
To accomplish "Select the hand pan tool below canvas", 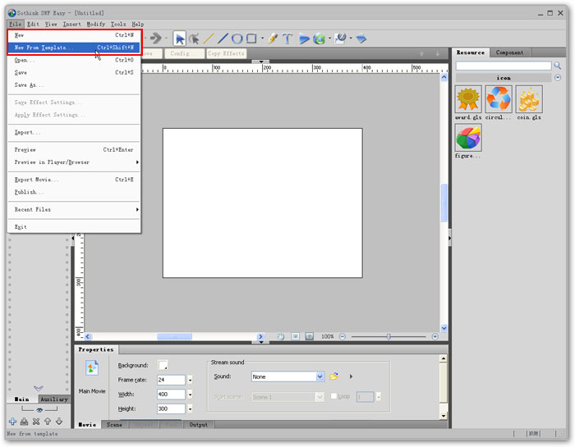I will [x=281, y=336].
